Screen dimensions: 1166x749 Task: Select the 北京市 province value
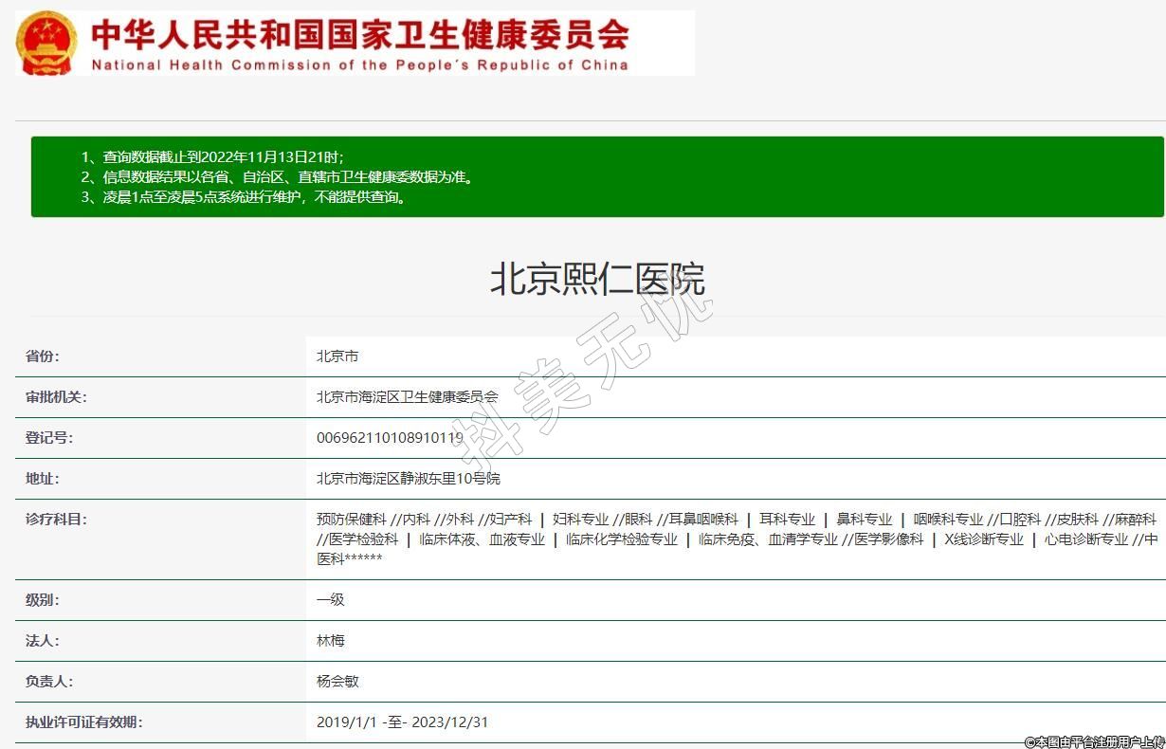tap(337, 356)
